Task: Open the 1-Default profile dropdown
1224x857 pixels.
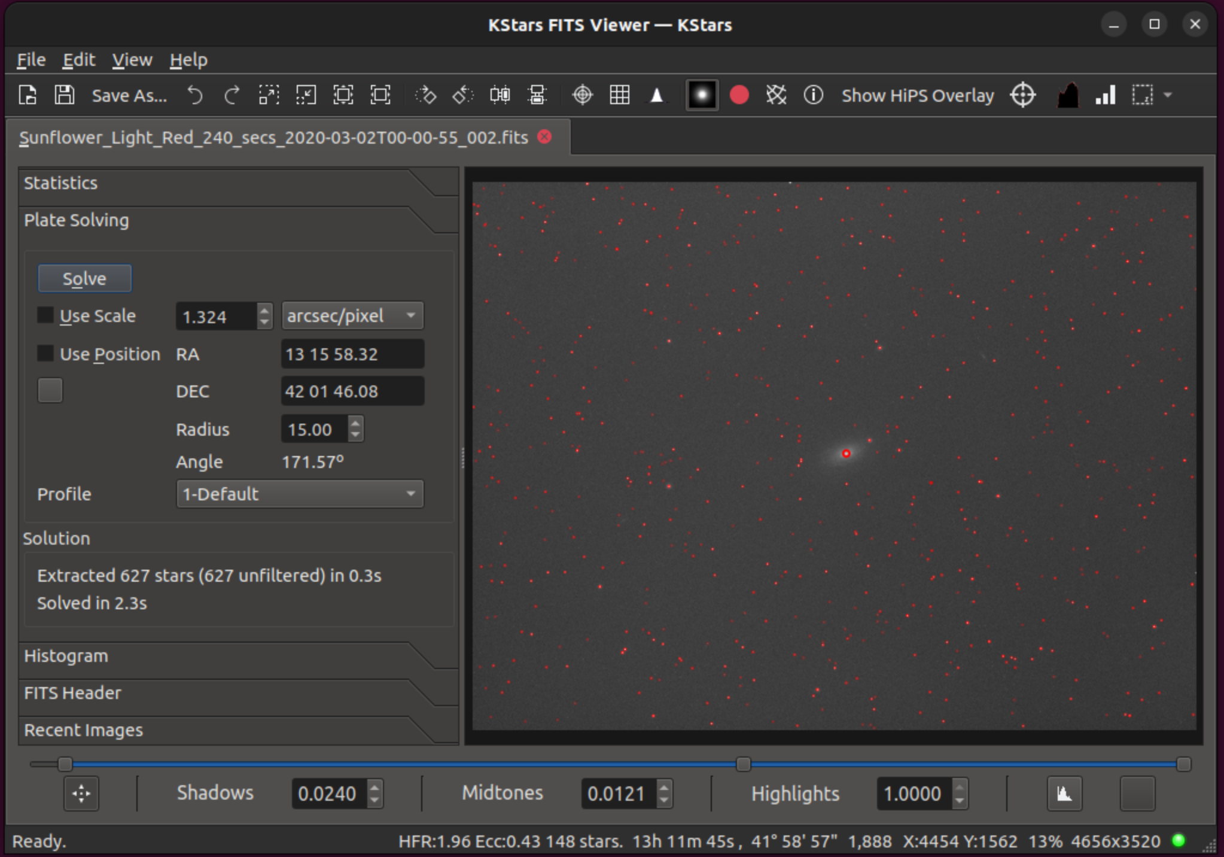Action: [299, 494]
